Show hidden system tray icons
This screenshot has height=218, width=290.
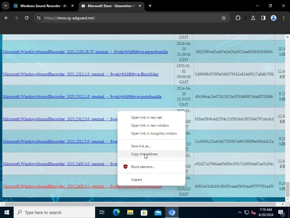[x=240, y=212]
